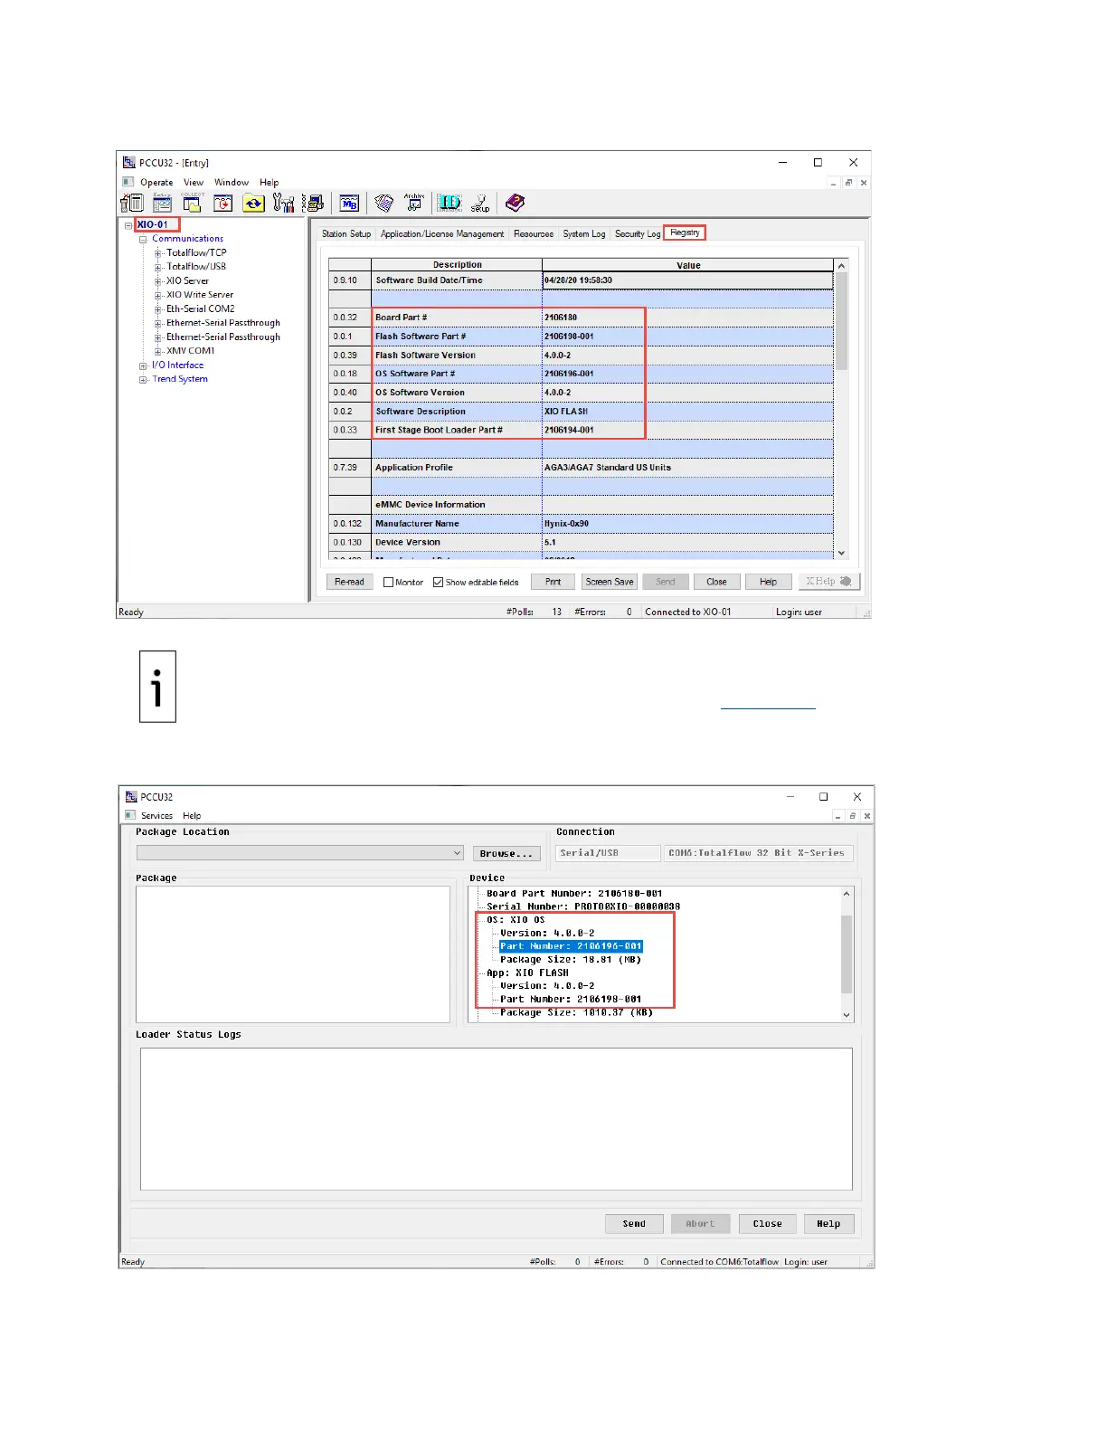
Task: Select the XIO Write Server tree item
Action: tap(200, 295)
